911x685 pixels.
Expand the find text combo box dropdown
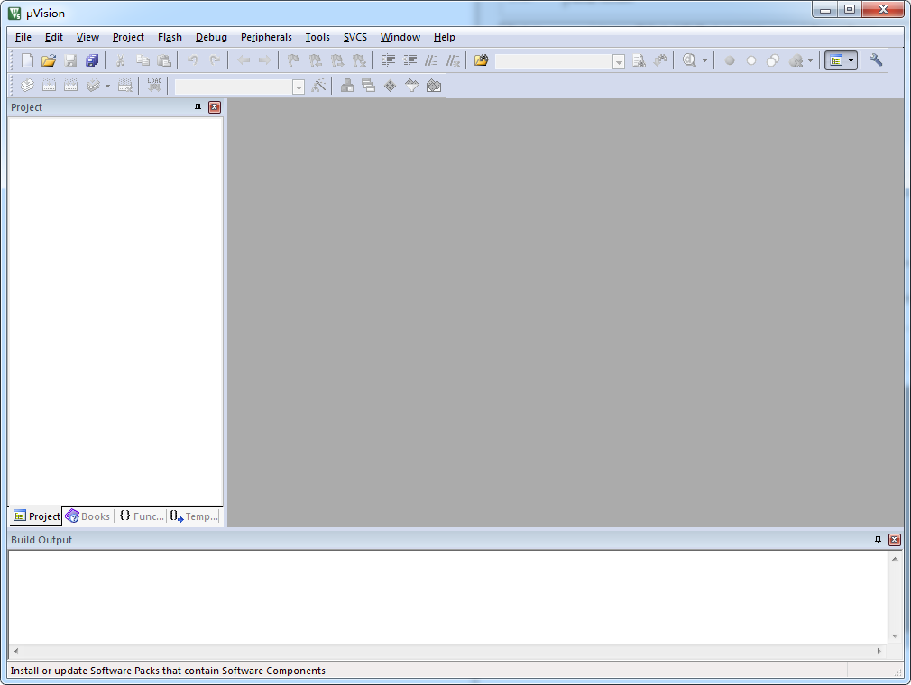click(619, 61)
